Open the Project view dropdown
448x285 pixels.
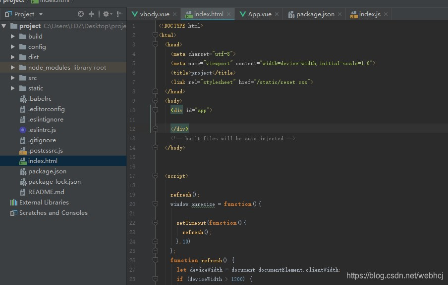pos(41,14)
